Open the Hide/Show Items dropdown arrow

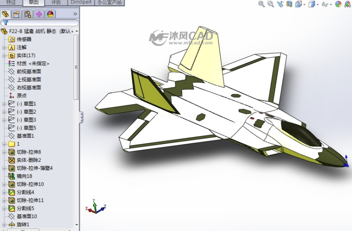coord(331,4)
